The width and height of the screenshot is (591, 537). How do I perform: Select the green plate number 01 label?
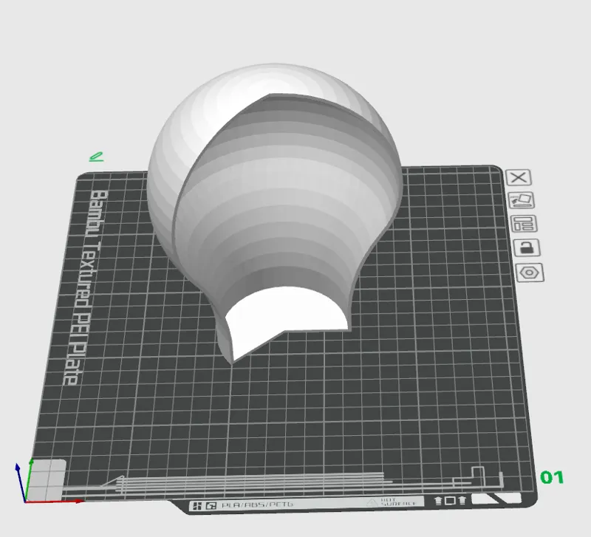(552, 477)
